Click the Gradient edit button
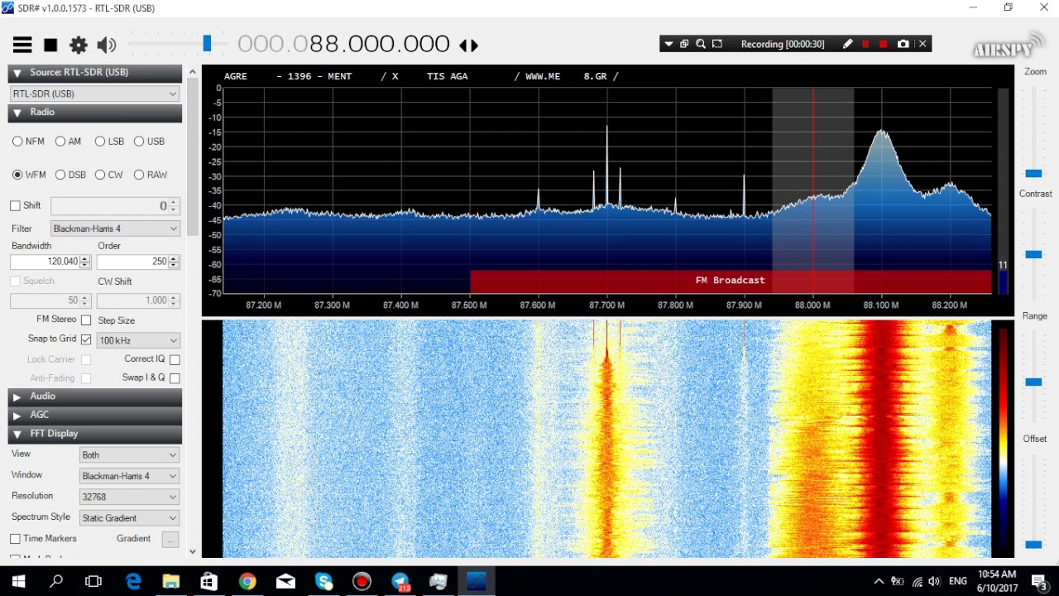The width and height of the screenshot is (1059, 596). (x=170, y=540)
